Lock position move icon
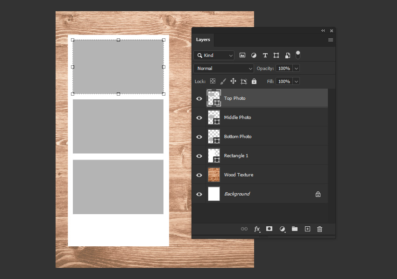This screenshot has width=397, height=279. coord(233,81)
